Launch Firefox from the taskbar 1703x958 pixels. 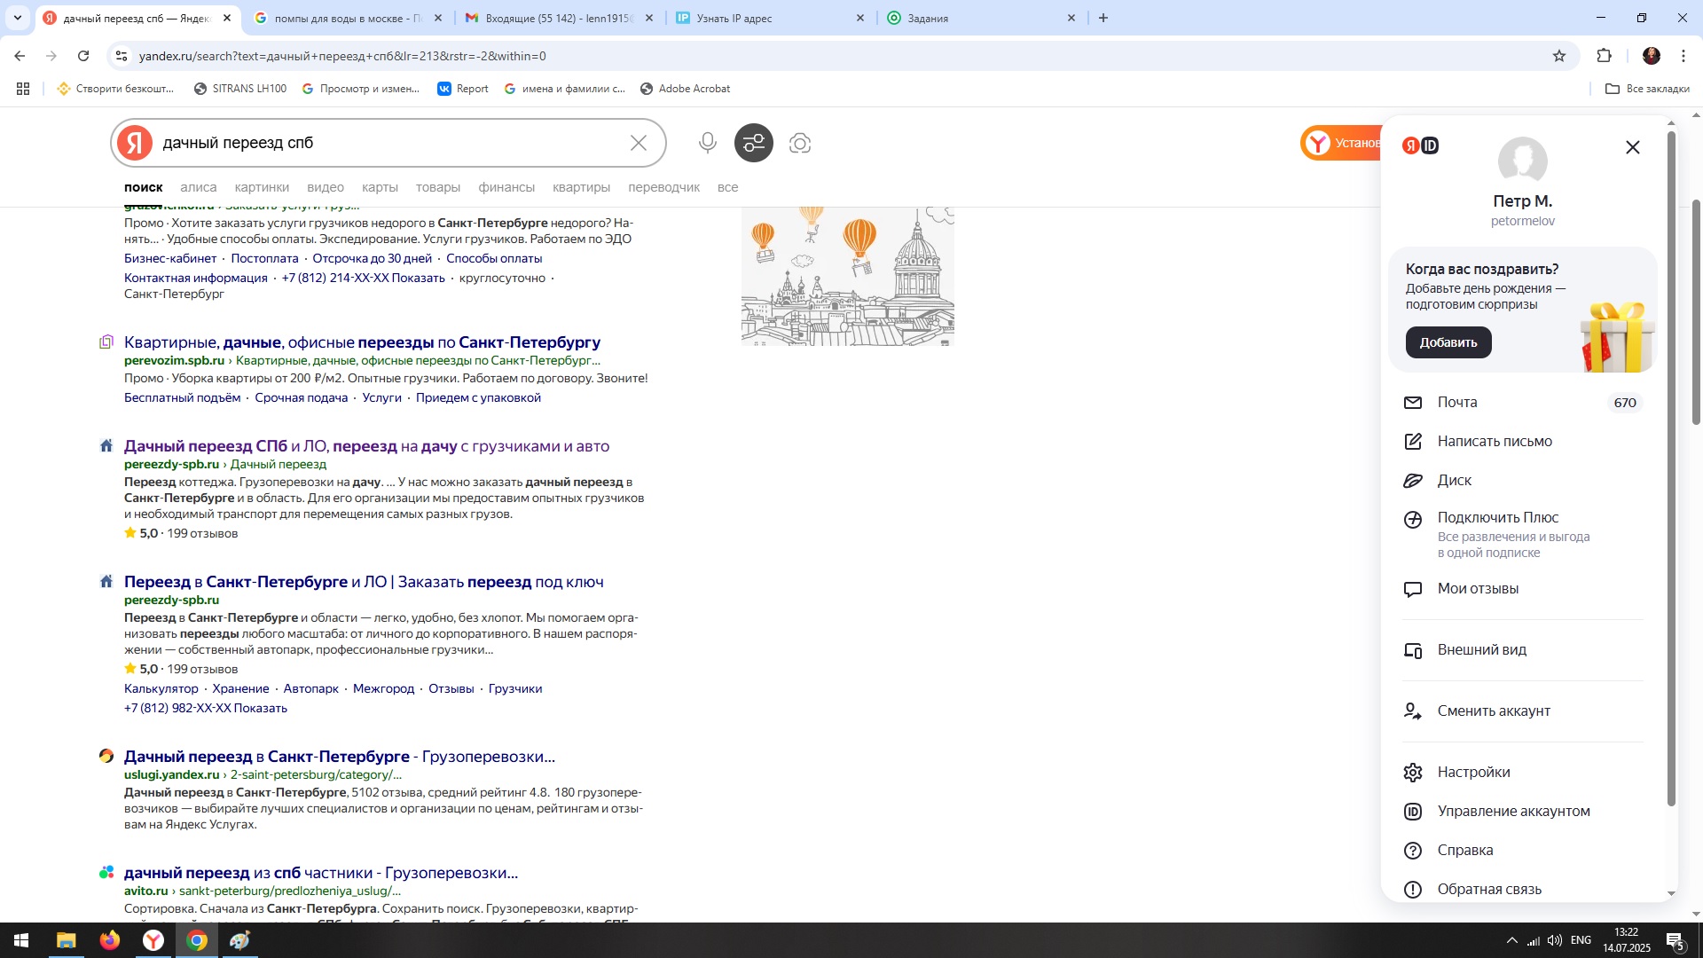110,940
